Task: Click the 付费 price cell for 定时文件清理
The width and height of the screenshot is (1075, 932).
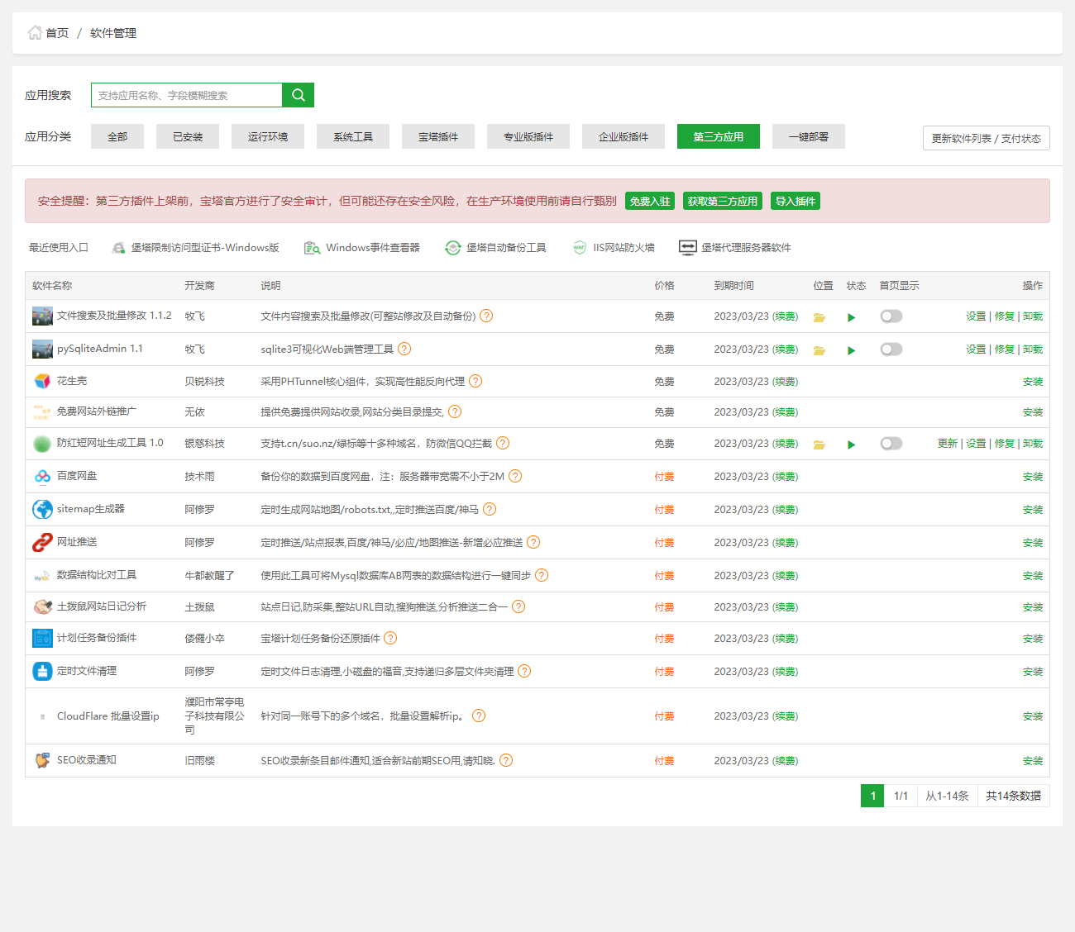Action: click(664, 671)
